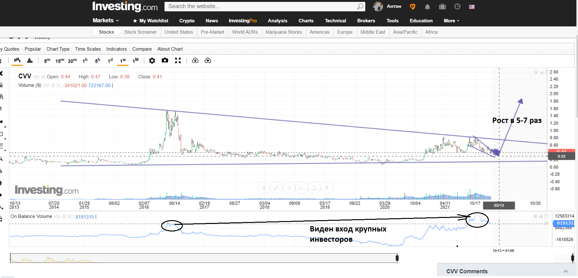
Task: Click the cloud download (load chart) icon
Action: [195, 60]
